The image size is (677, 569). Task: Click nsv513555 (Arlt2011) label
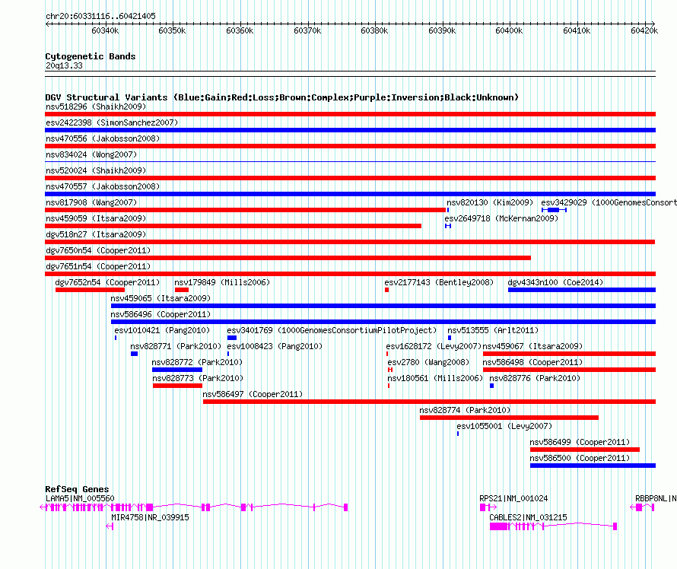tap(493, 330)
